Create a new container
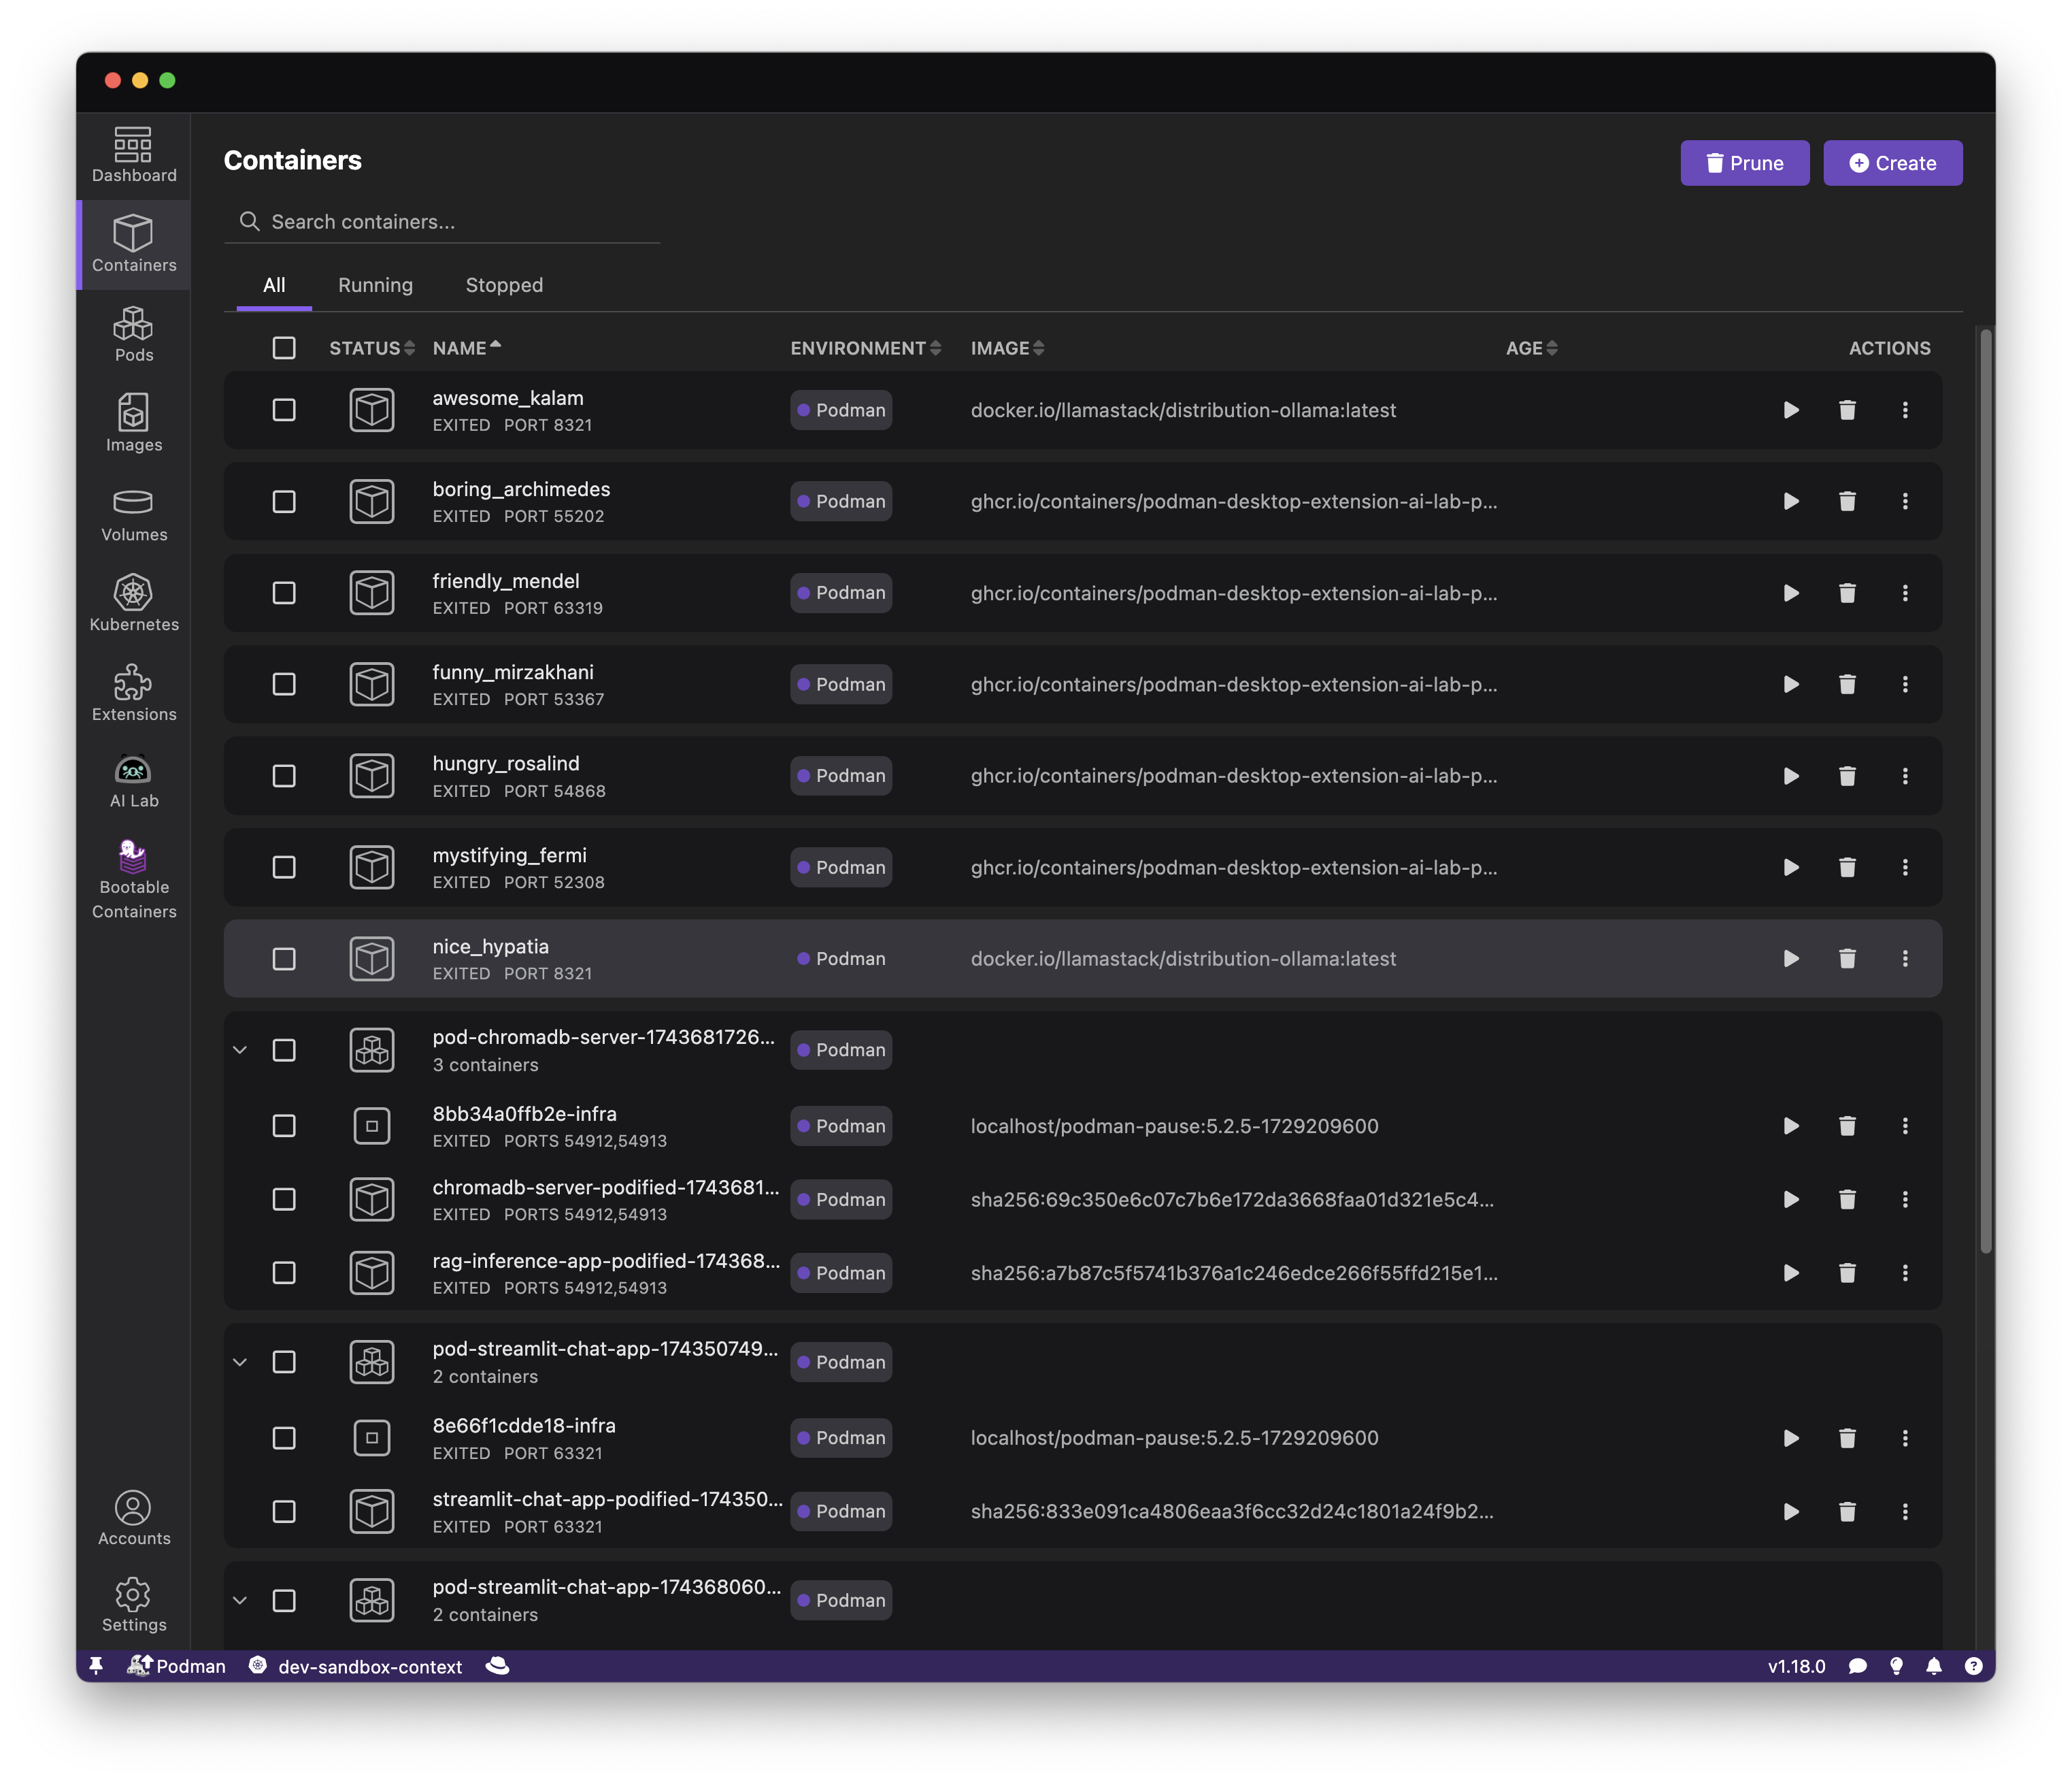The image size is (2072, 1783). click(1892, 162)
